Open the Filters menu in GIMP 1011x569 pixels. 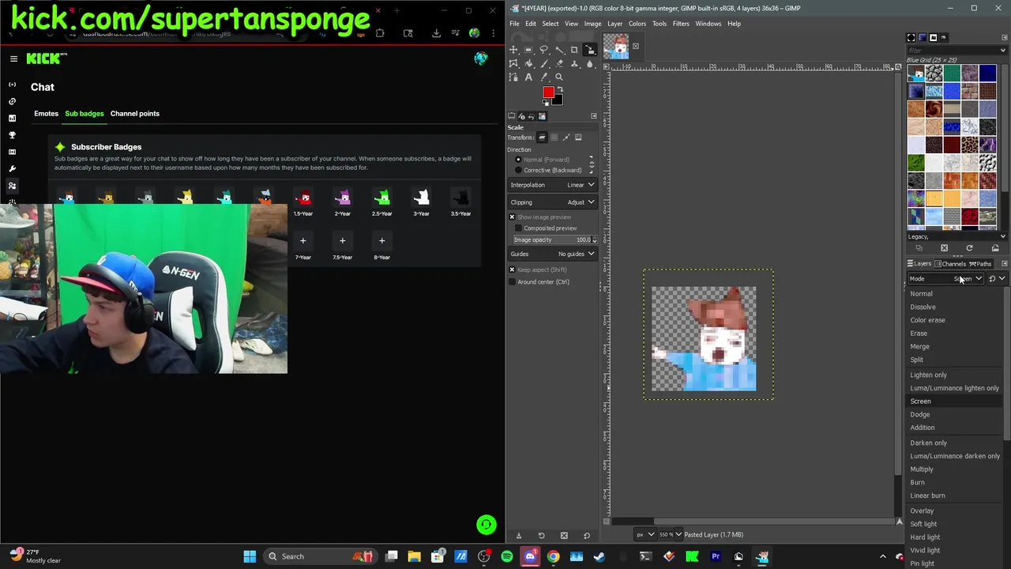681,24
